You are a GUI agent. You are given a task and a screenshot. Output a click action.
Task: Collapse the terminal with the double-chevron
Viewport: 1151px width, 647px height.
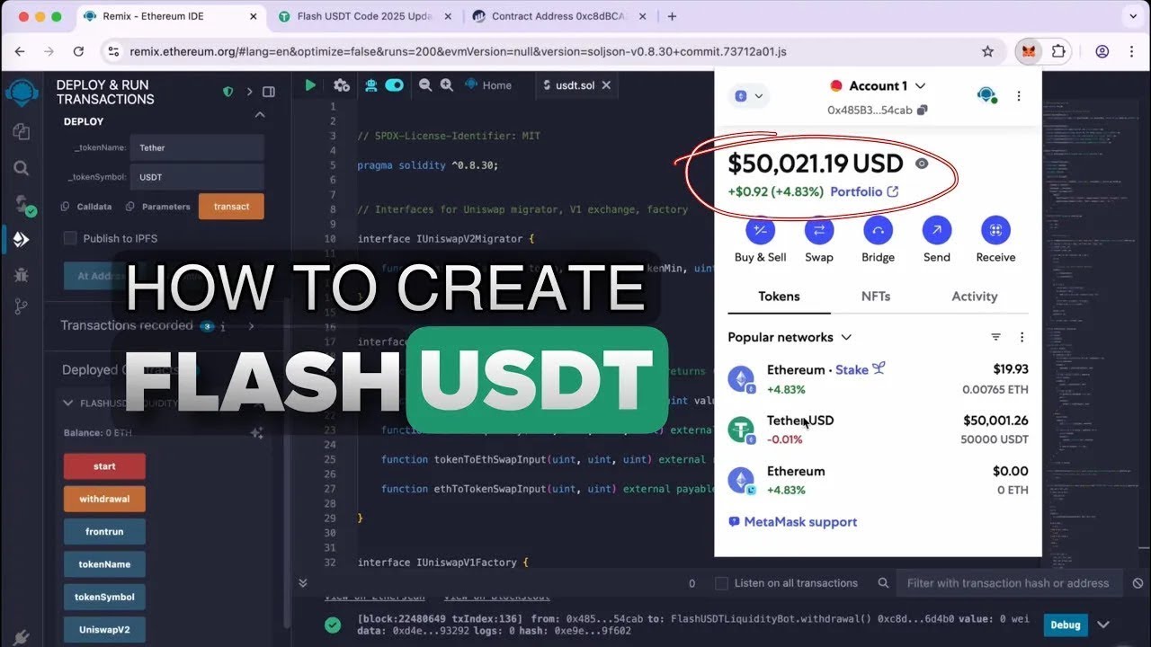[304, 583]
